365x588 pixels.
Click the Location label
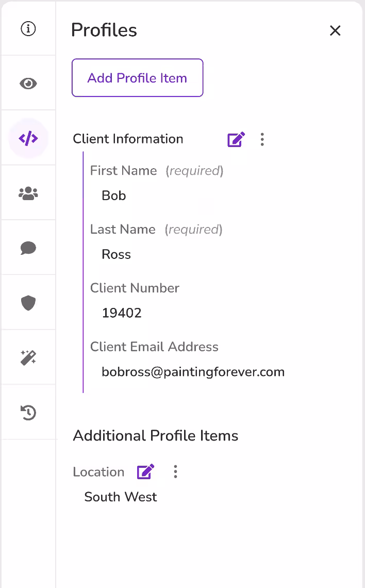click(x=98, y=472)
